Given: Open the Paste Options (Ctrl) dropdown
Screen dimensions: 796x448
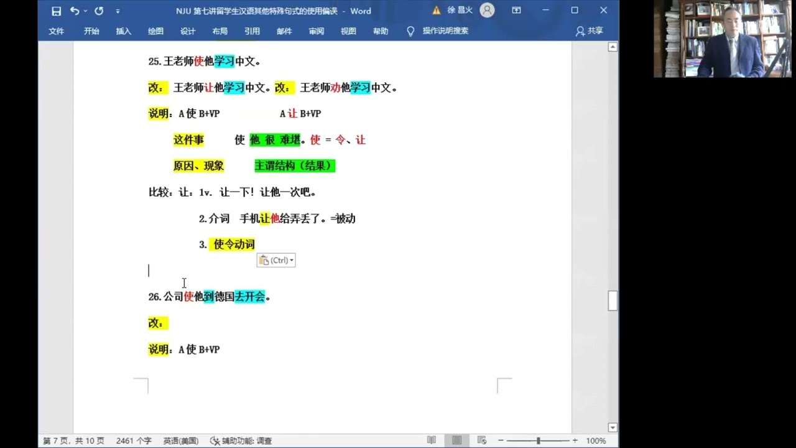Looking at the screenshot, I should pyautogui.click(x=276, y=260).
